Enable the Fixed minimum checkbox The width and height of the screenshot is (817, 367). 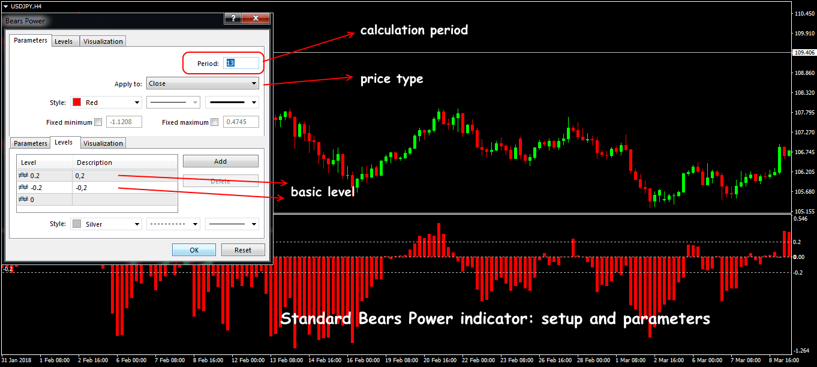pyautogui.click(x=98, y=122)
